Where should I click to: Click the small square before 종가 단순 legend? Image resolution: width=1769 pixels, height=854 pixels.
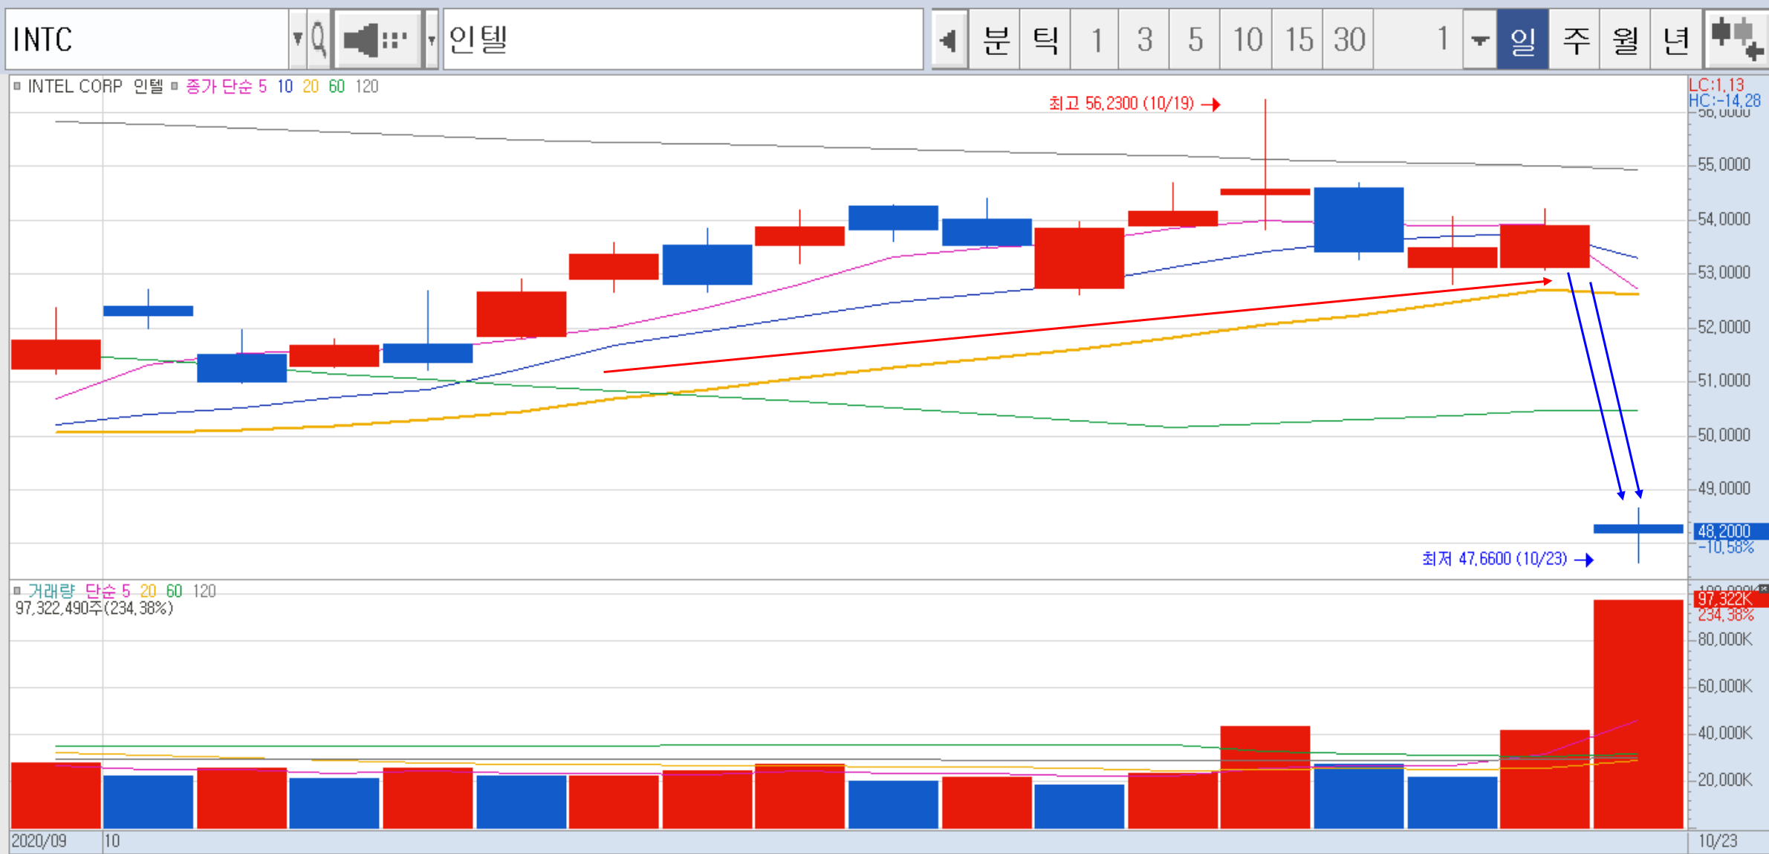(x=175, y=86)
